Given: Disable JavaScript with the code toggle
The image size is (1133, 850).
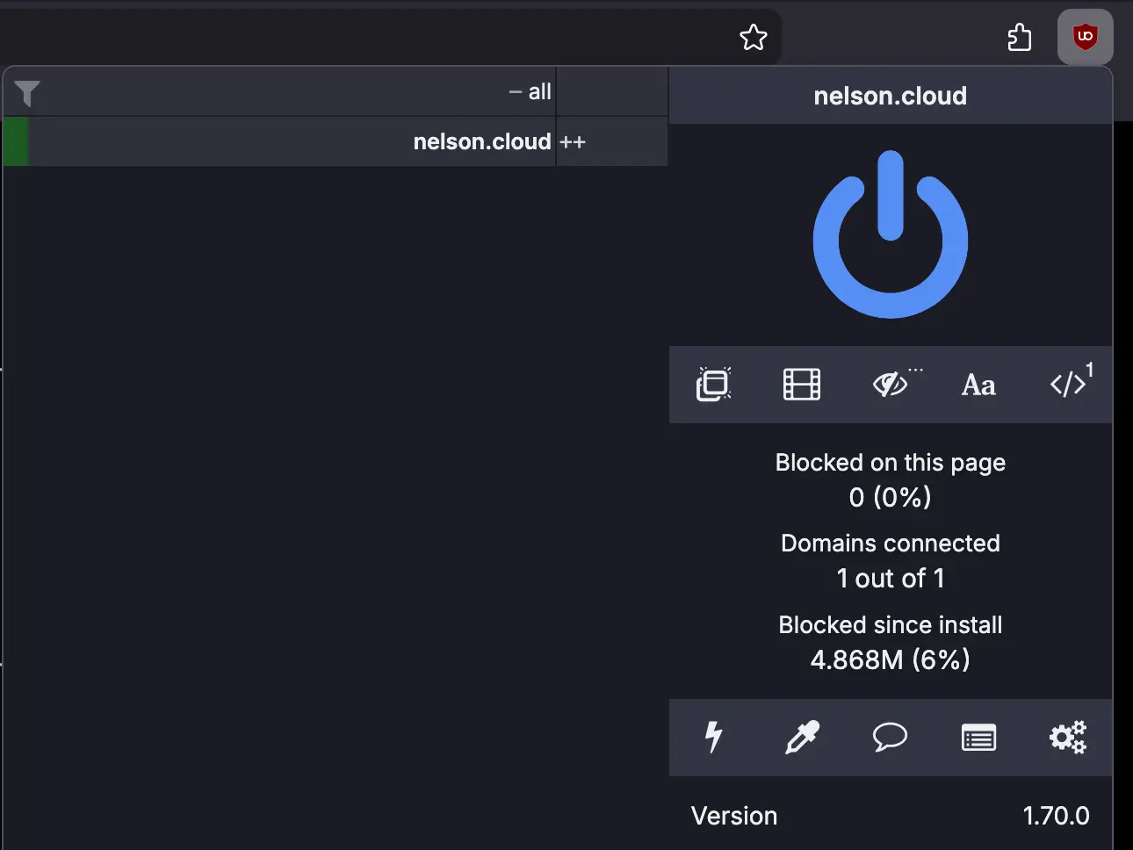Looking at the screenshot, I should (x=1068, y=384).
